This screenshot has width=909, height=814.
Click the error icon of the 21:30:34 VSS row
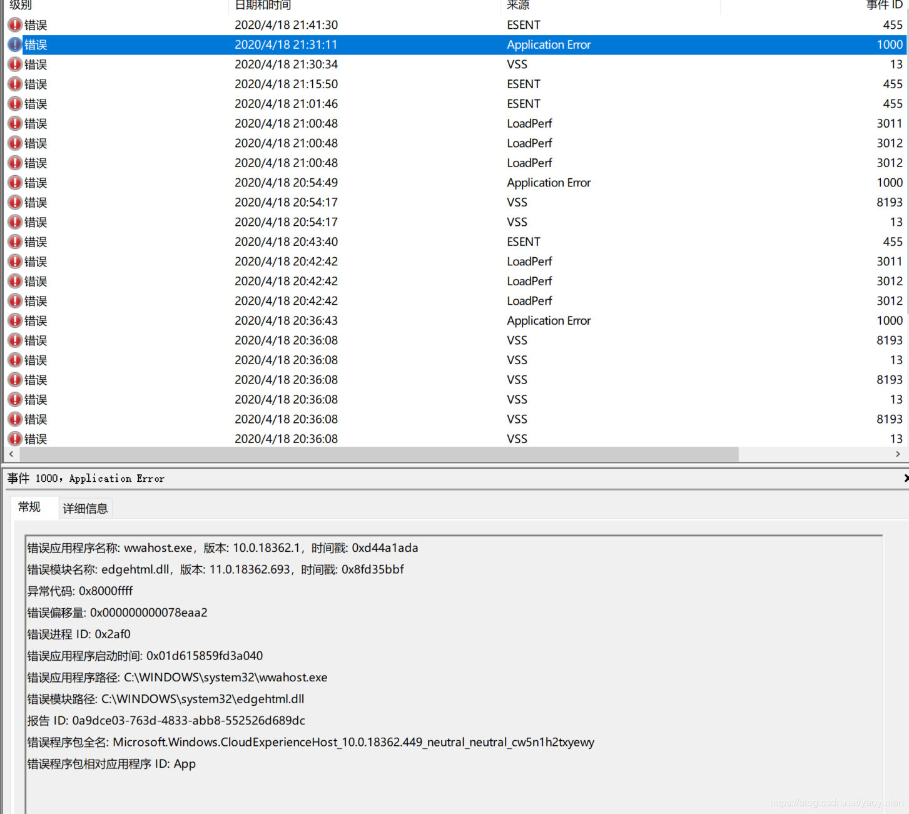(15, 64)
